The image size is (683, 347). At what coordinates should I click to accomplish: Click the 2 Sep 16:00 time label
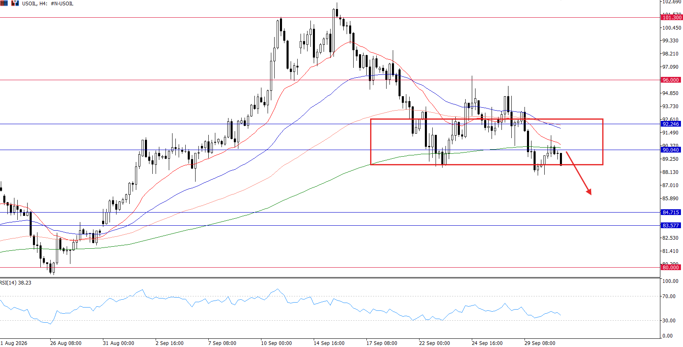tap(170, 343)
